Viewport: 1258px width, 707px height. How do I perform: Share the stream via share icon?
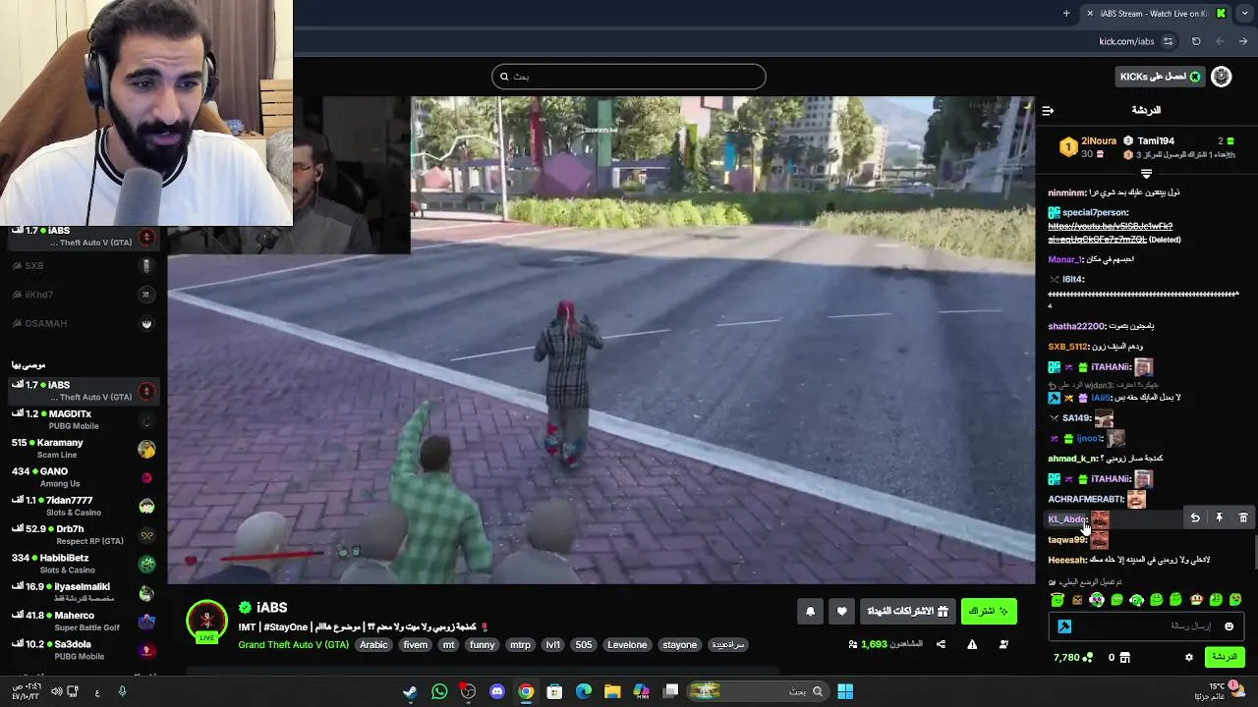click(x=941, y=644)
